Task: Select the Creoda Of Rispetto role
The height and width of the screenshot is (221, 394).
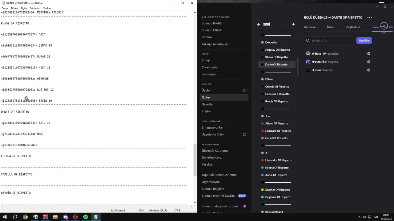Action: coord(277,87)
